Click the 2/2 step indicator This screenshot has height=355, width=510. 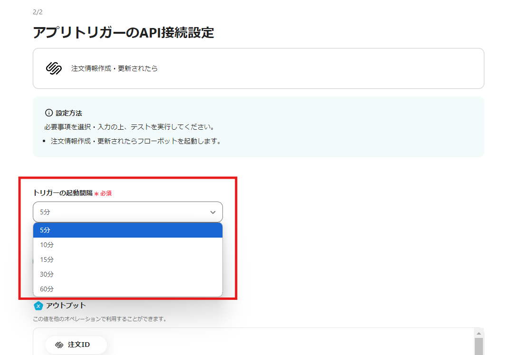click(x=38, y=12)
